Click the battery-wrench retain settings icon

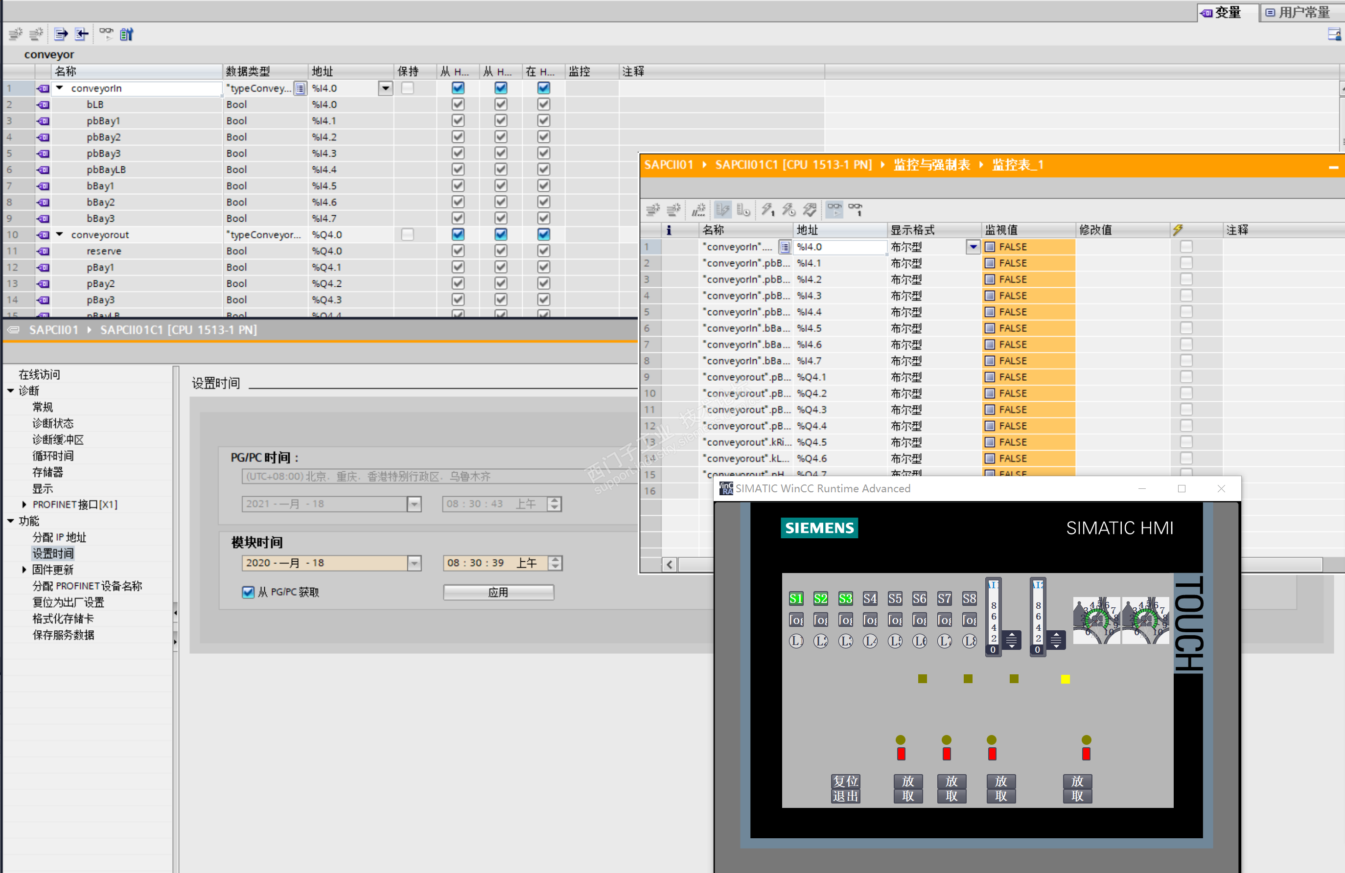click(x=127, y=34)
